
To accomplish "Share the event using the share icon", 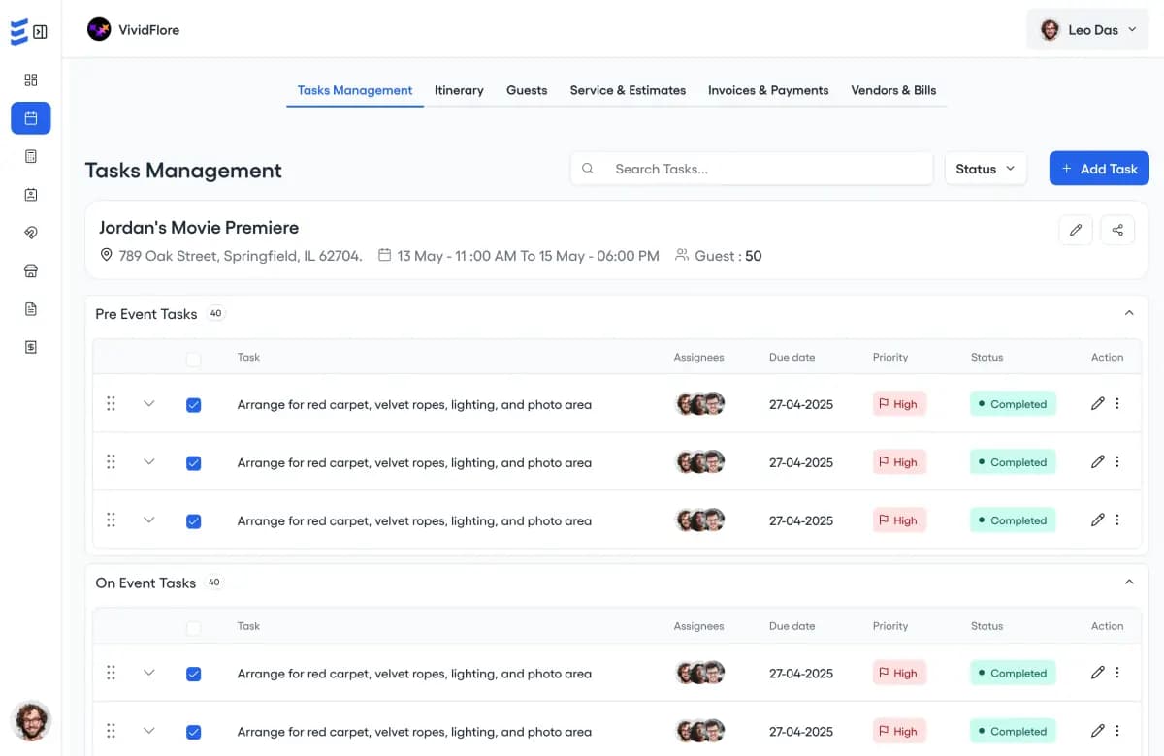I will 1117,230.
